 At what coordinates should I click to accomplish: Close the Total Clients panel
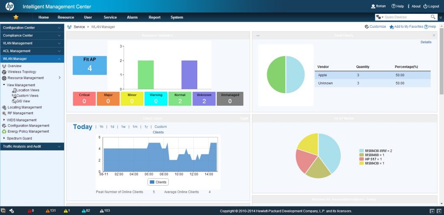click(434, 36)
